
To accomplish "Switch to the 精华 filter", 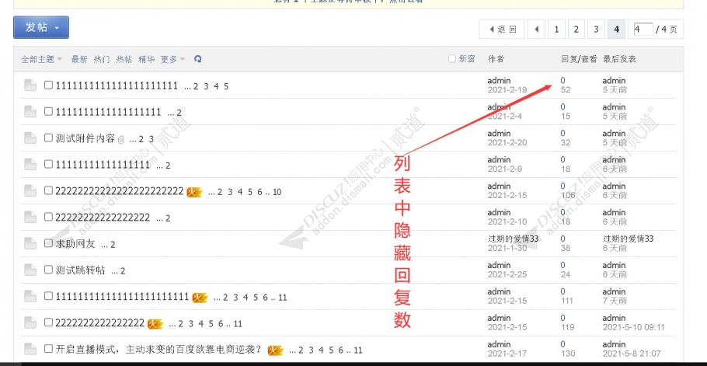I will tap(147, 59).
